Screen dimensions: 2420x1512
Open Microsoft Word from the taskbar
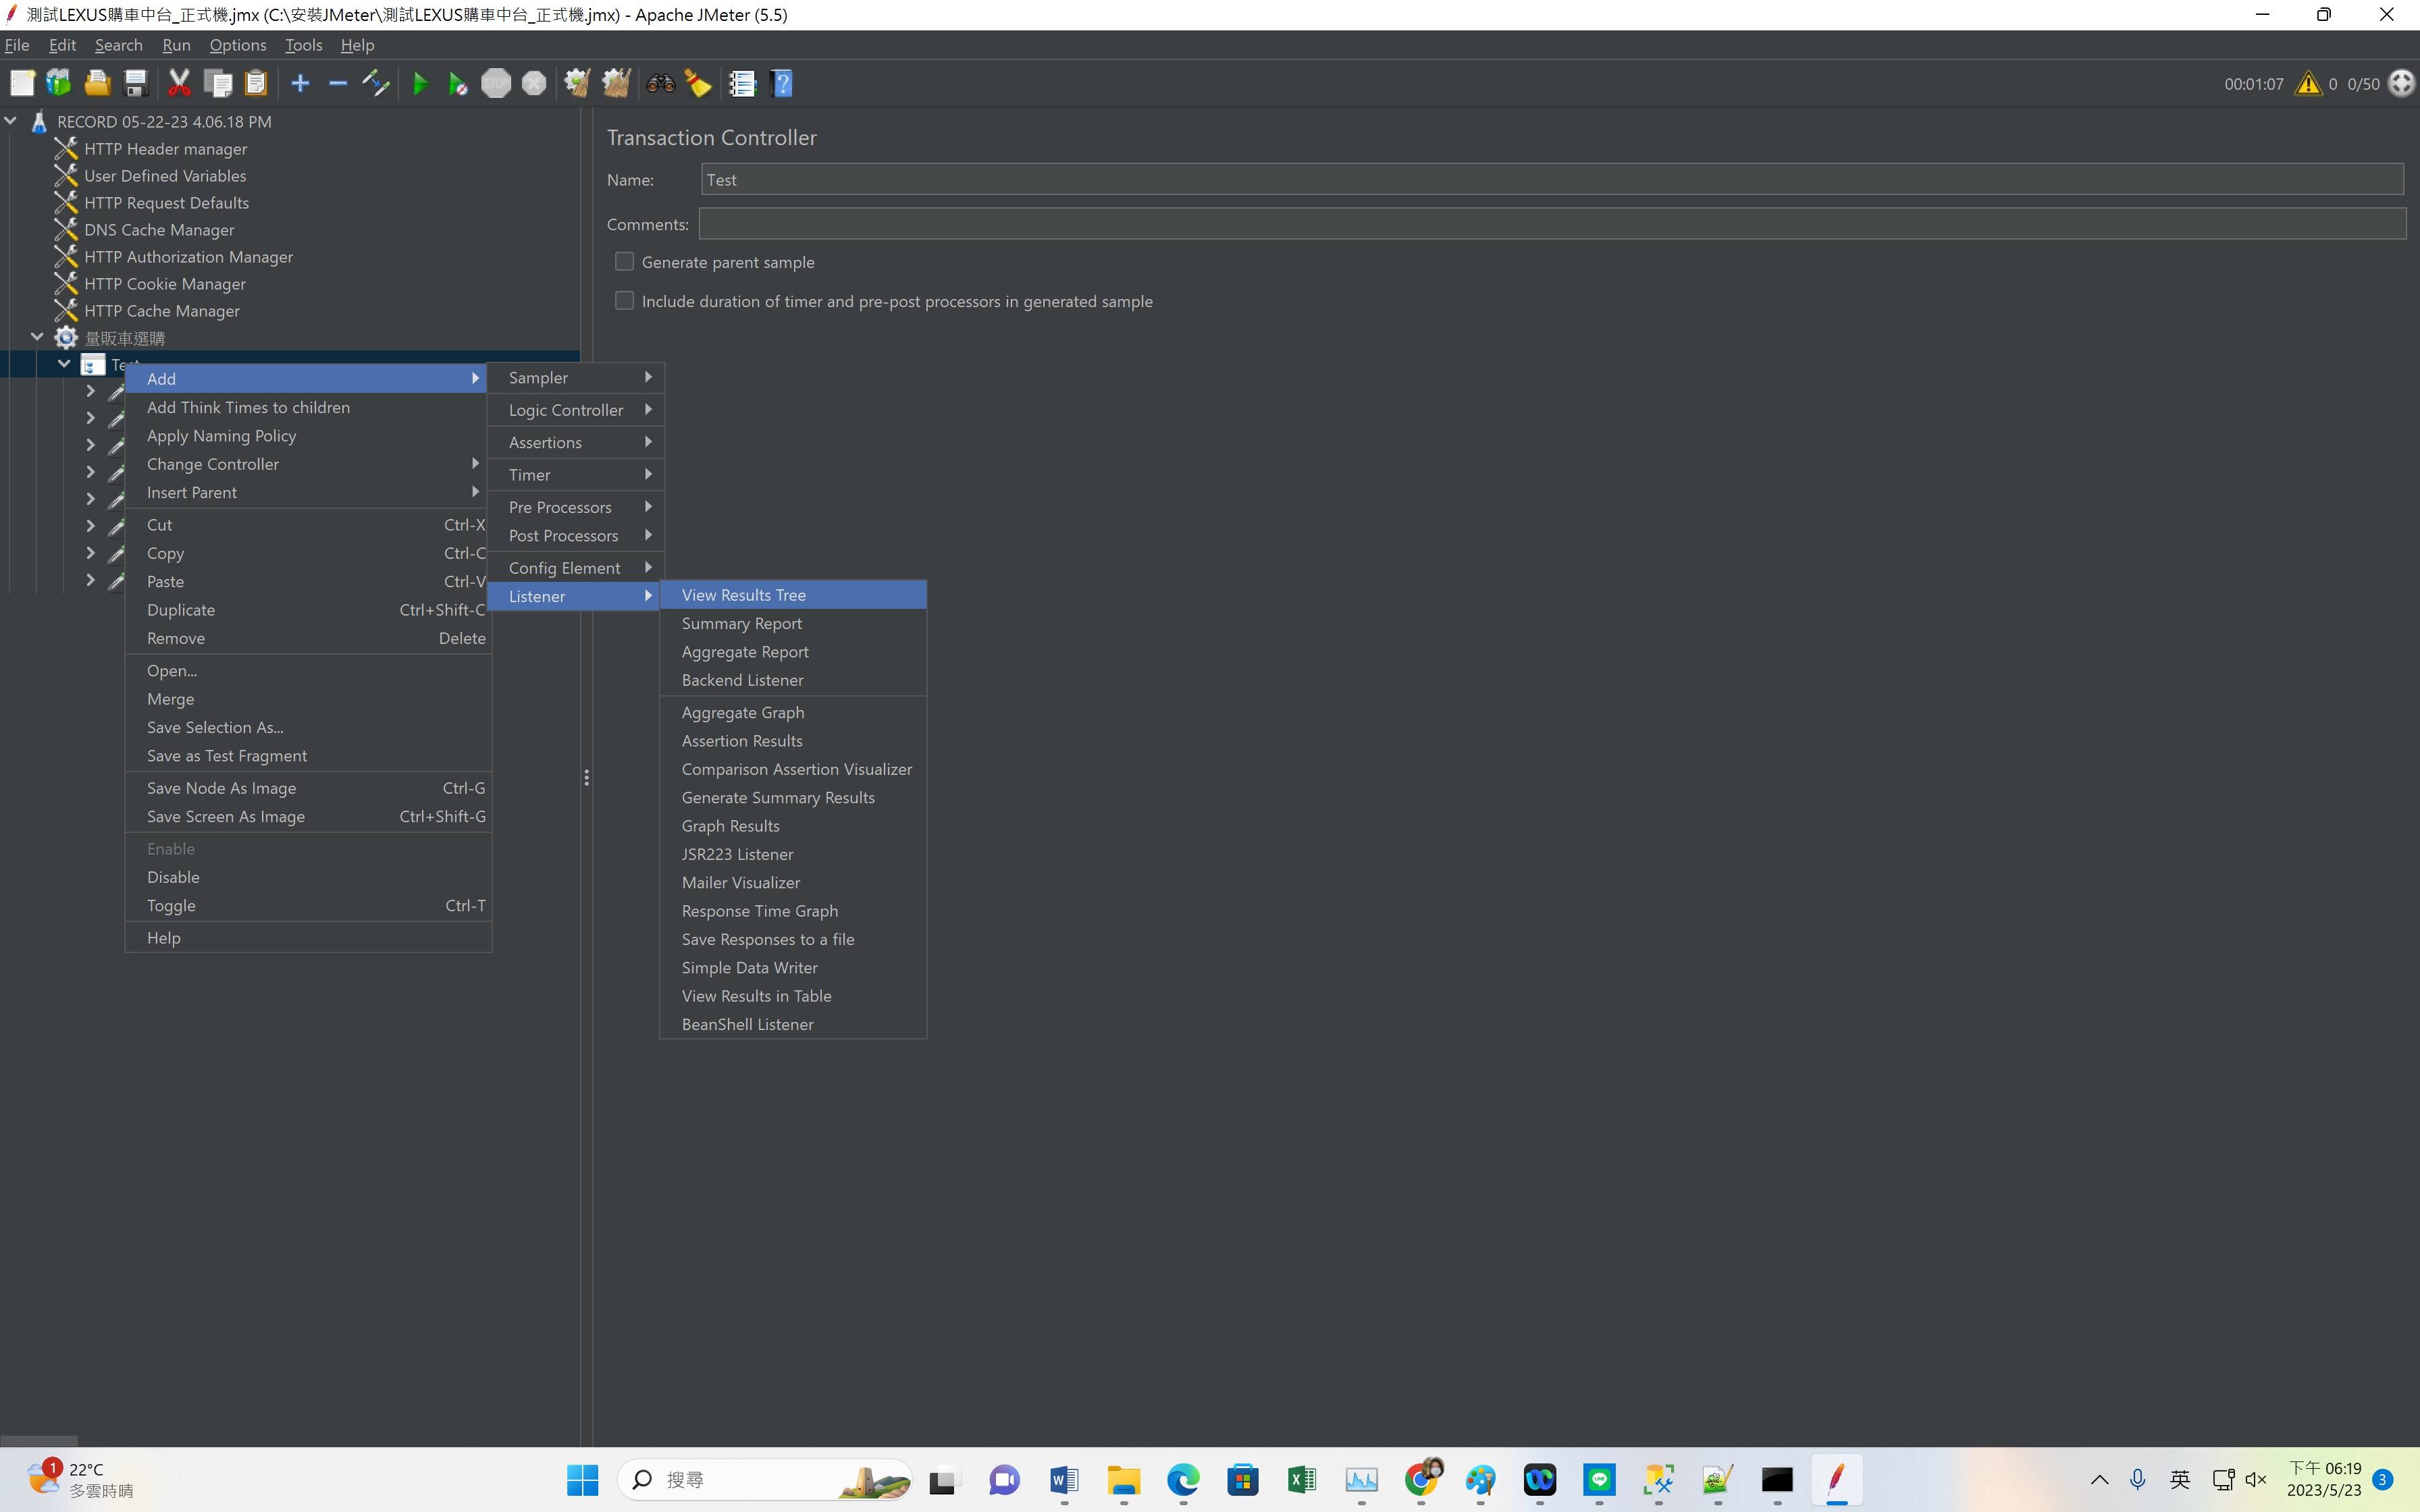1064,1480
